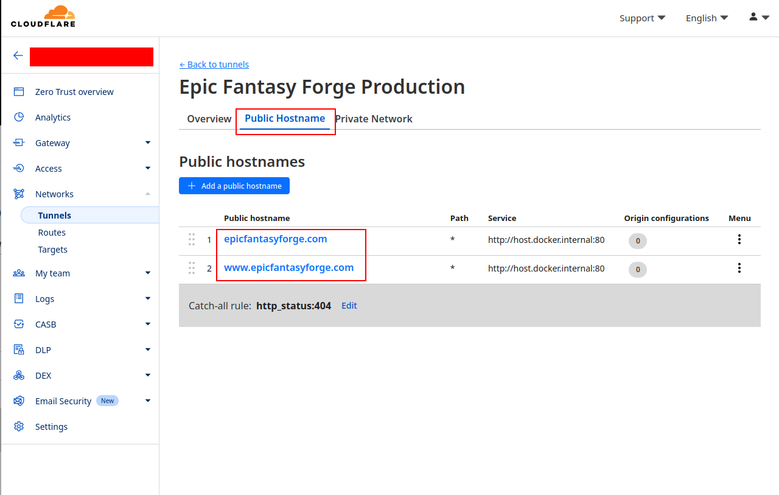
Task: Click the Access sidebar icon
Action: coord(19,169)
